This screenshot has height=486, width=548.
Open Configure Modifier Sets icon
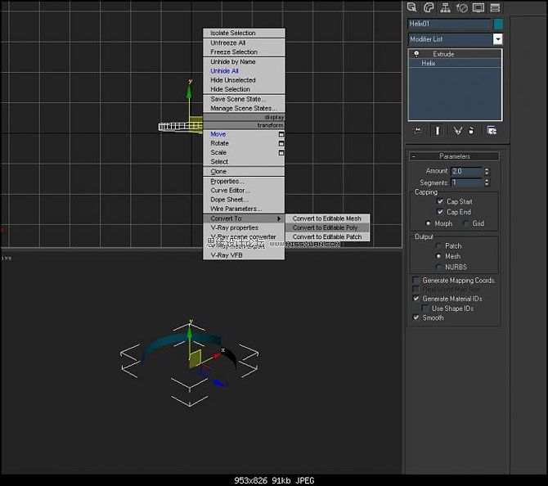(492, 131)
